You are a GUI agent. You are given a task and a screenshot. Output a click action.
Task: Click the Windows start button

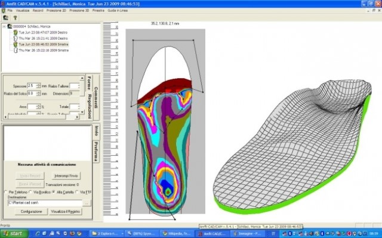(x=14, y=234)
